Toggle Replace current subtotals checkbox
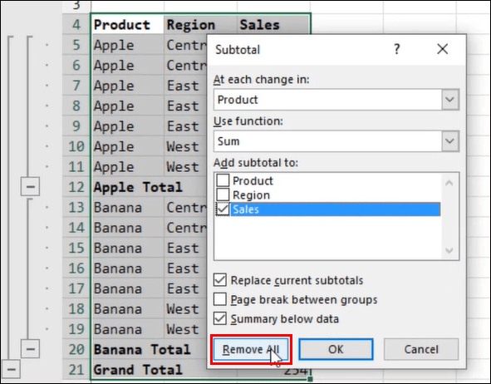Screen dimensions: 491x384 click(x=220, y=280)
